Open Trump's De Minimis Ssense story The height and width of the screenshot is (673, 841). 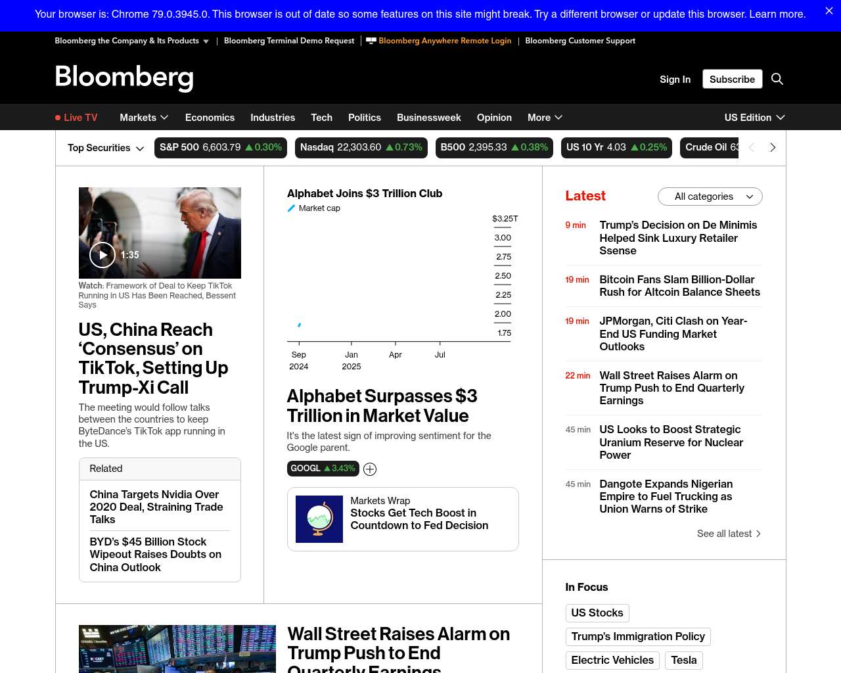(678, 238)
